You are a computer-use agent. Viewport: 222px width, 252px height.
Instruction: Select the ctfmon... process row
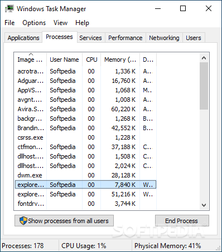85,147
